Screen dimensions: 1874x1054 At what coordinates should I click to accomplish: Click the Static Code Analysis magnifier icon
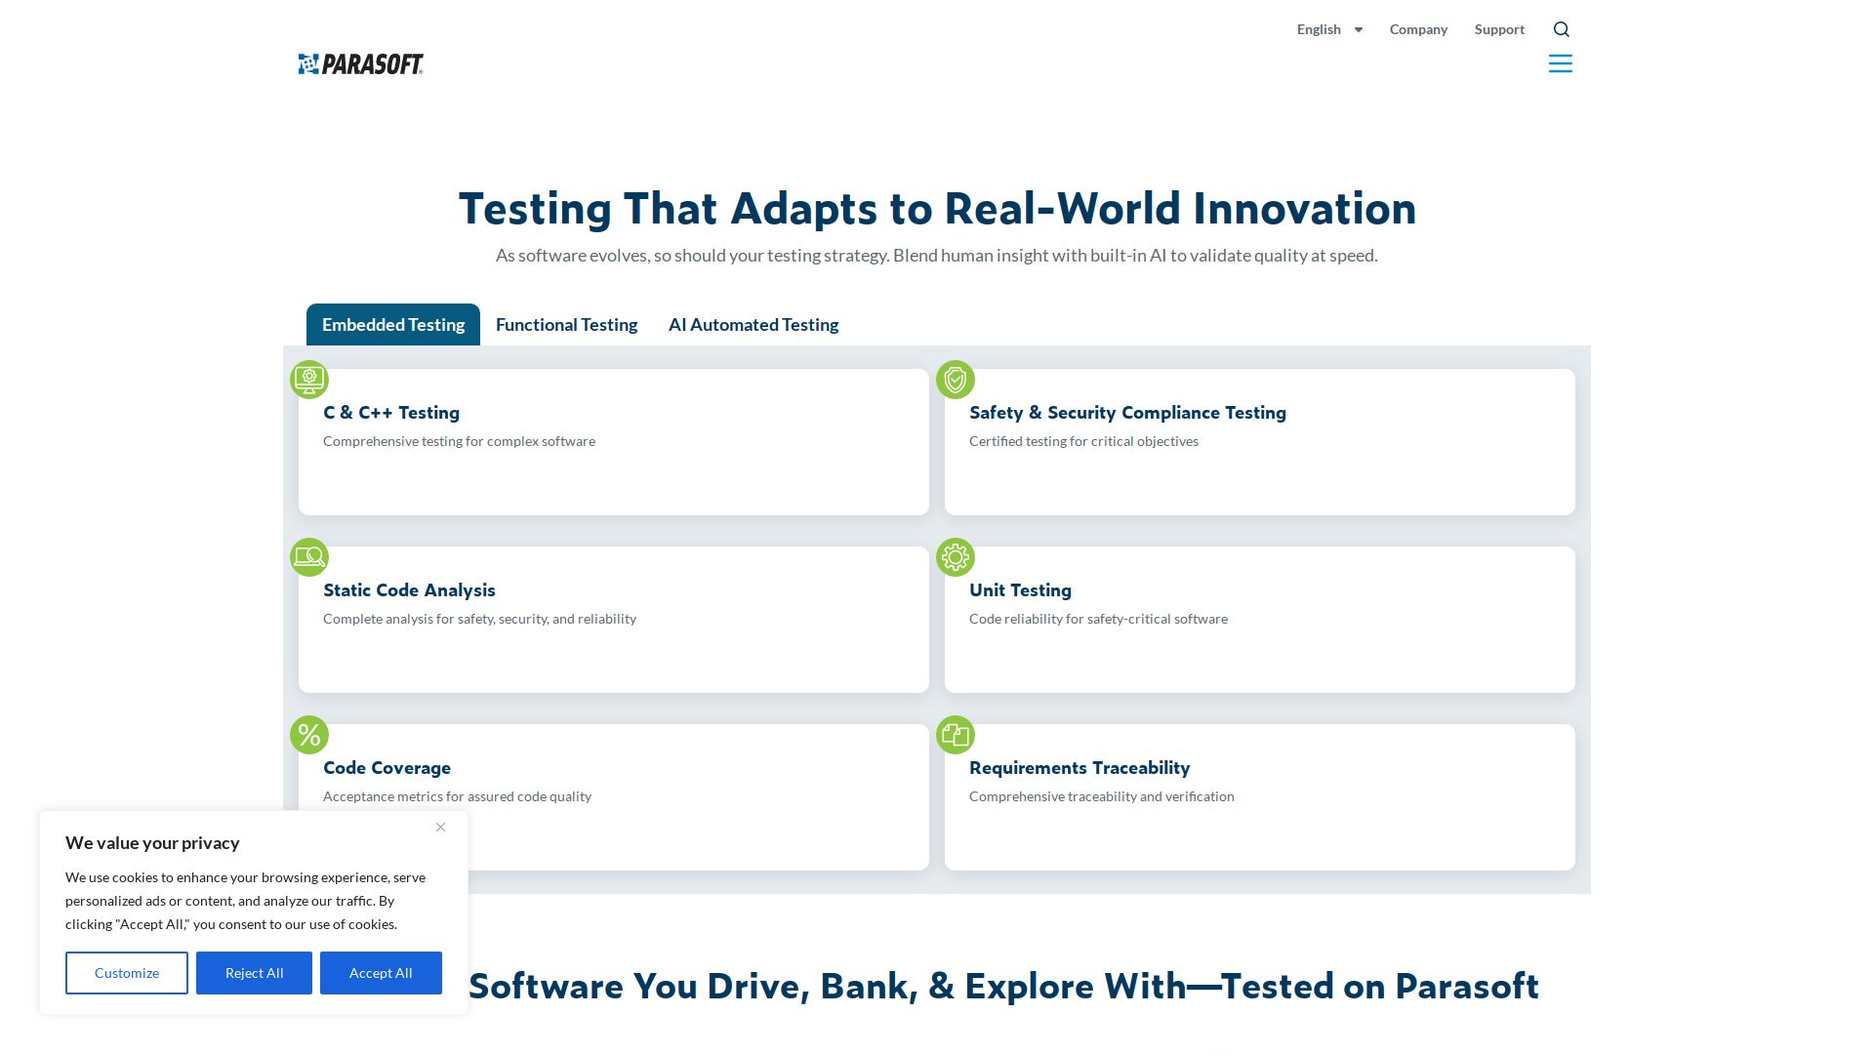(309, 557)
